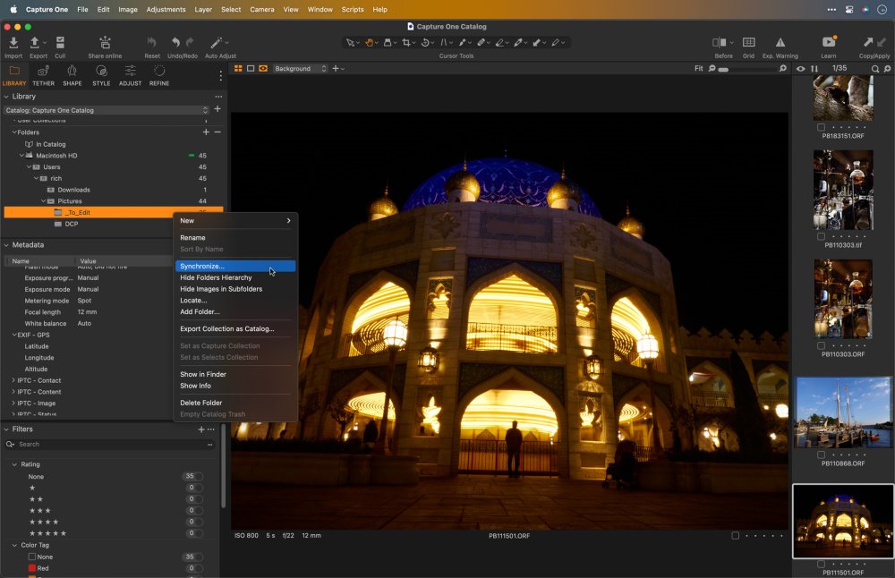Image resolution: width=895 pixels, height=578 pixels.
Task: Toggle the Grid overlay icon
Action: tap(748, 43)
